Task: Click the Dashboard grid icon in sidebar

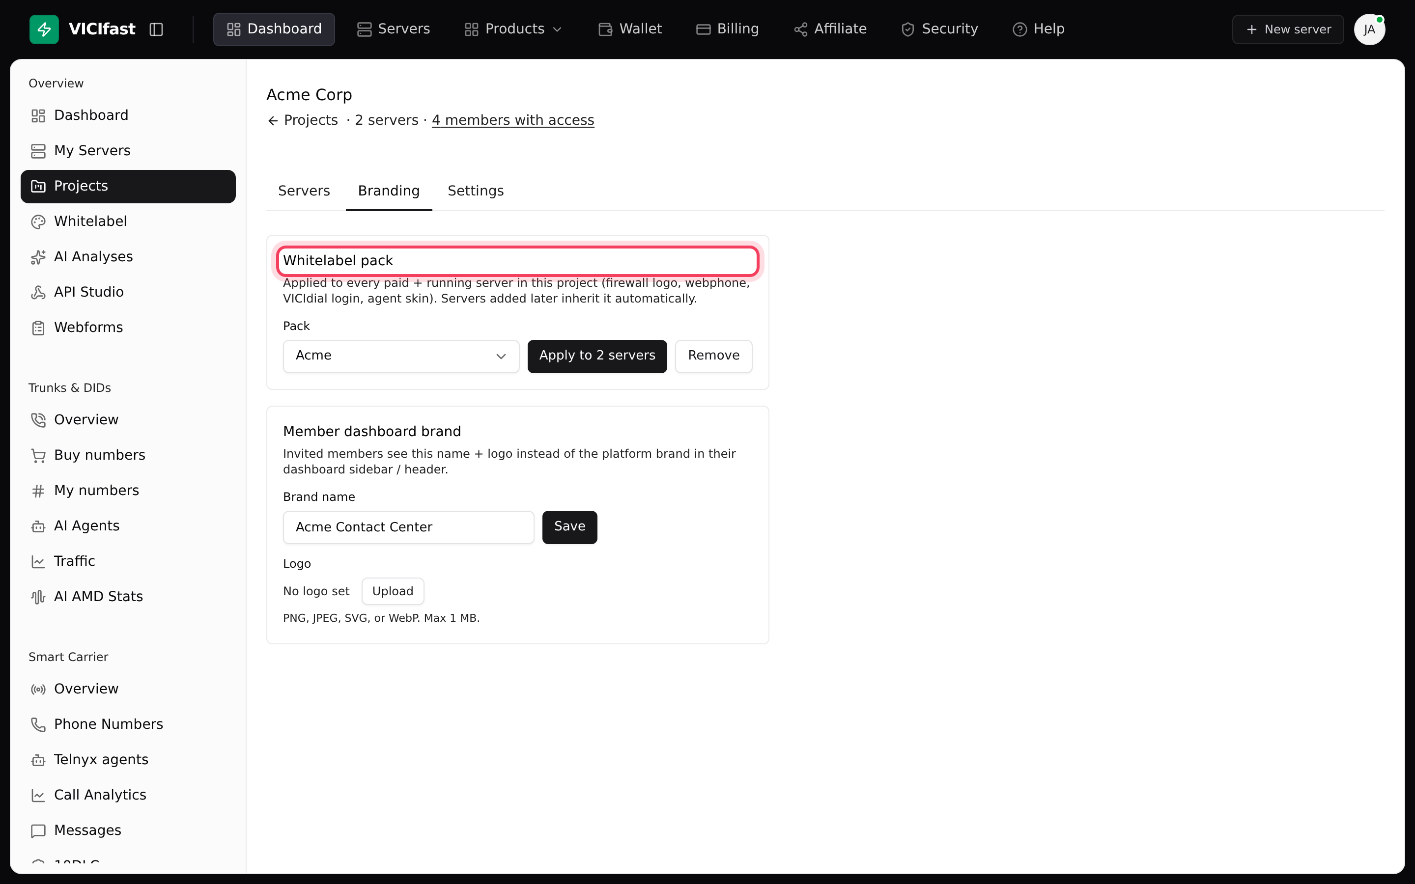Action: 38,116
